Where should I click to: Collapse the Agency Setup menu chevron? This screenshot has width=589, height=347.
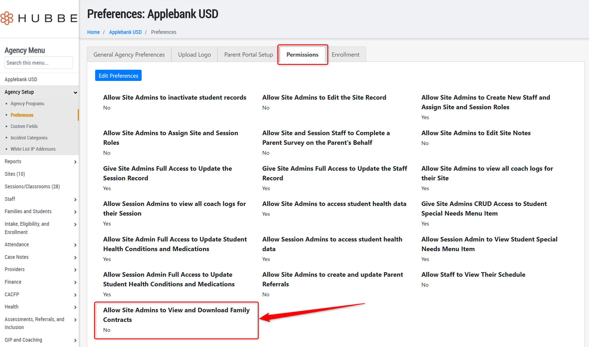click(75, 92)
